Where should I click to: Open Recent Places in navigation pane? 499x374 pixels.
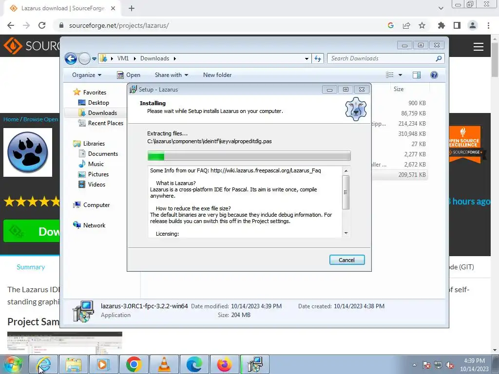click(106, 123)
